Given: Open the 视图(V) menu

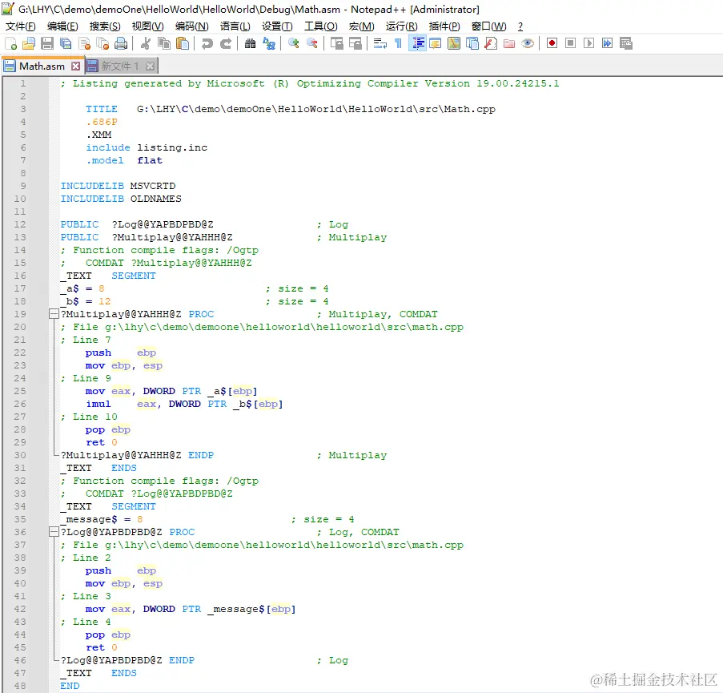Looking at the screenshot, I should tap(147, 26).
